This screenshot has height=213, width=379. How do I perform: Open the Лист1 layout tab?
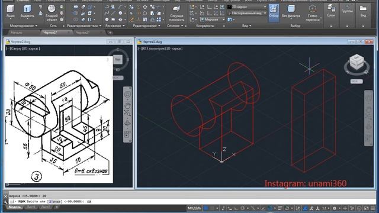coord(31,207)
